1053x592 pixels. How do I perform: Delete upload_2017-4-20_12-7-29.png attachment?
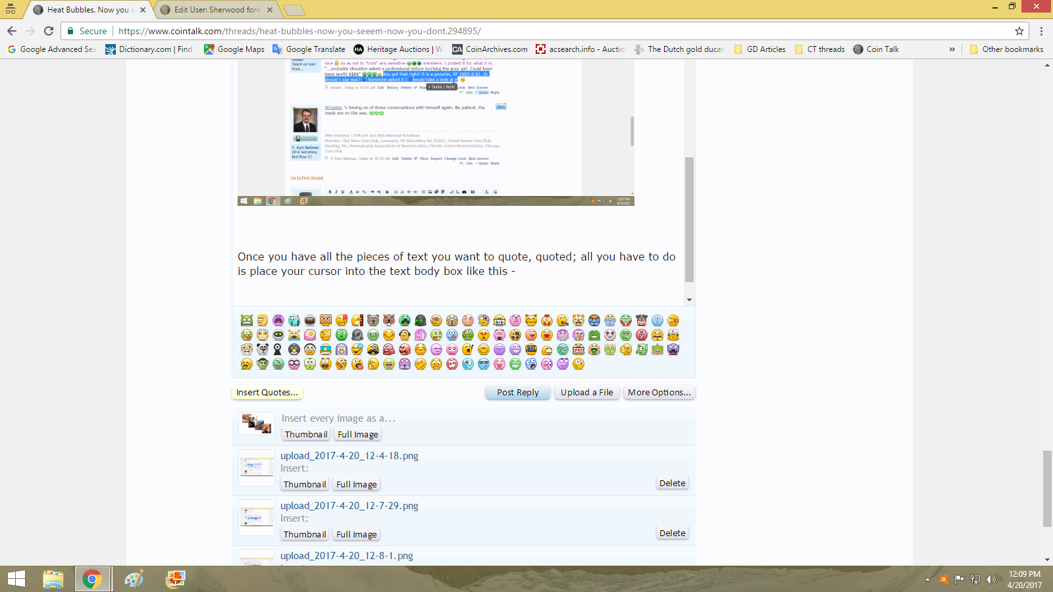click(673, 533)
